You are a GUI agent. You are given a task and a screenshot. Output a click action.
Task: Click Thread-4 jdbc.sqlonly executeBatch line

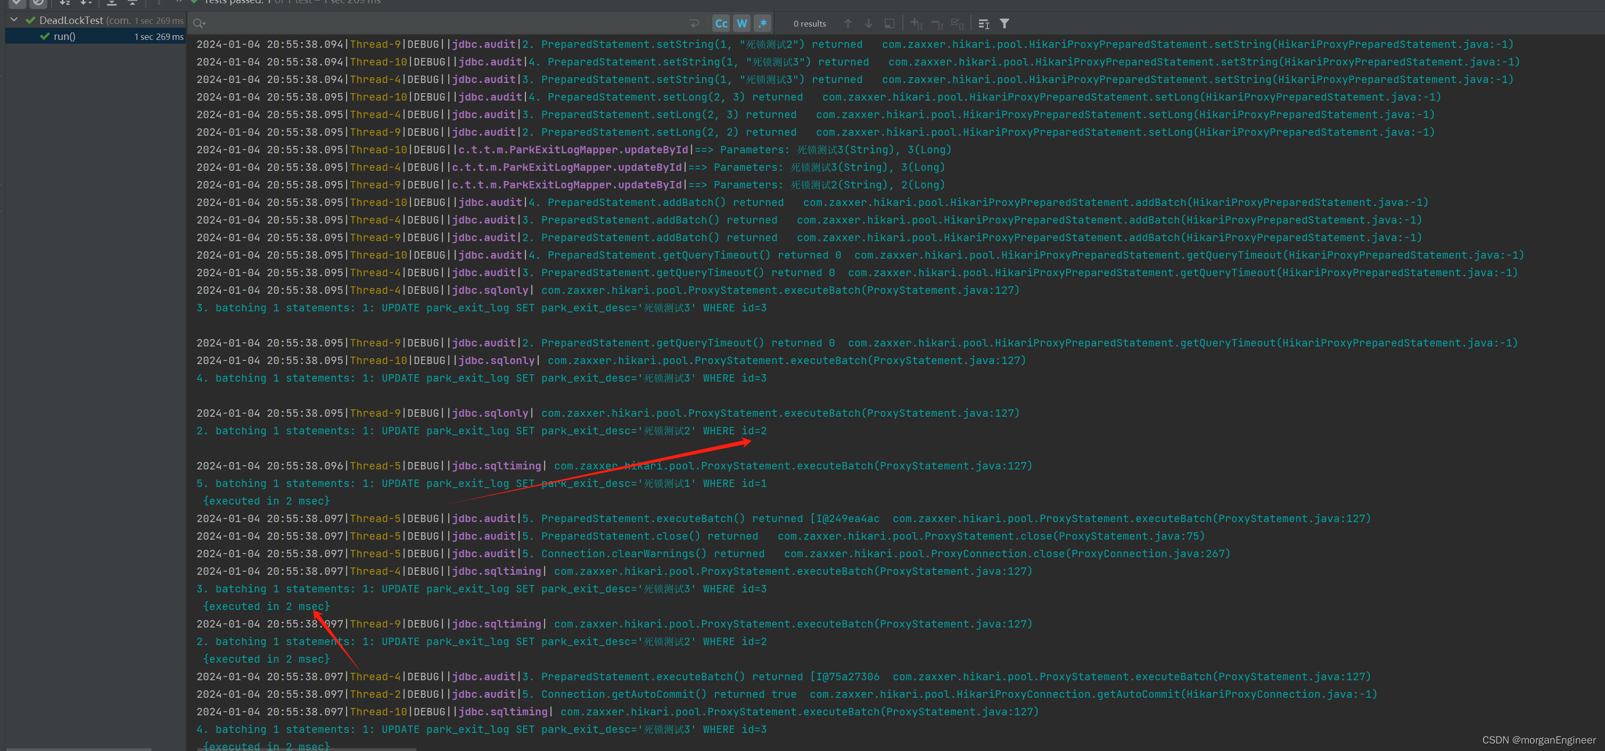(x=608, y=290)
